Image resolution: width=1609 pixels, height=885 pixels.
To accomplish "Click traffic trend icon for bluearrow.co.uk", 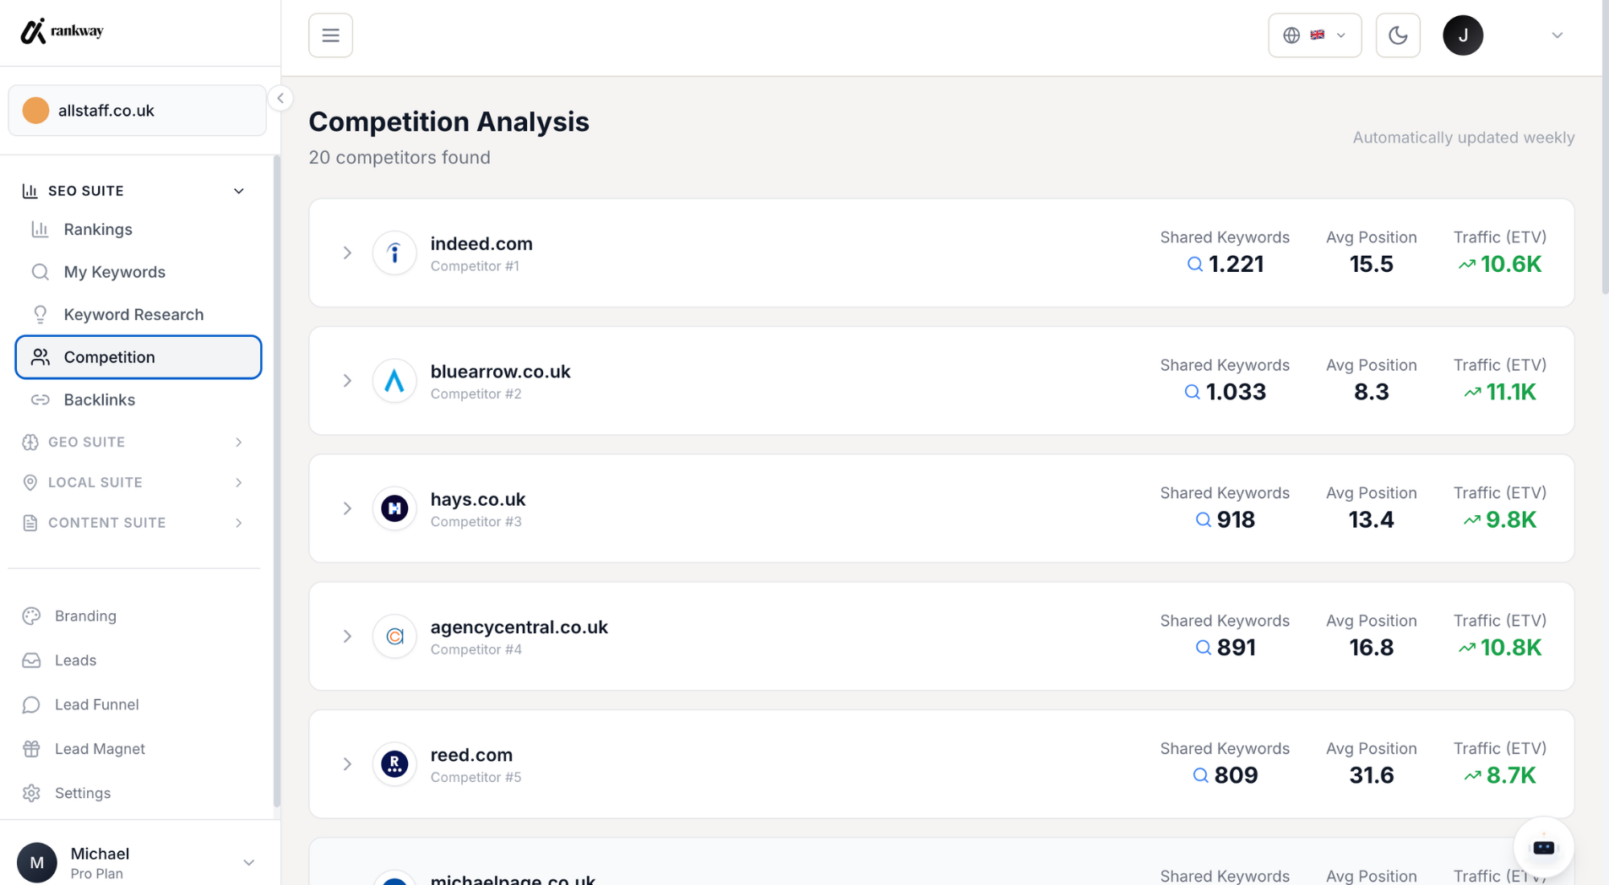I will point(1472,392).
